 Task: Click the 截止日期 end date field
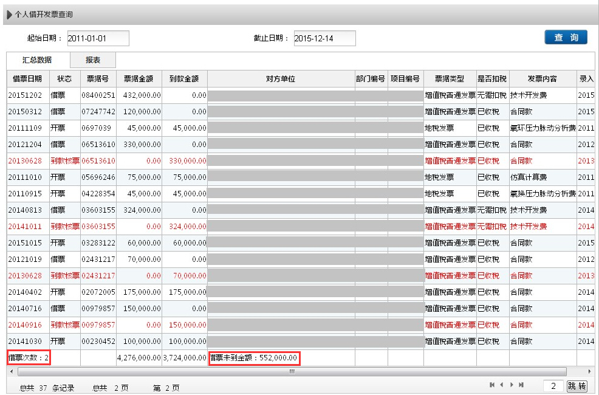click(x=324, y=38)
